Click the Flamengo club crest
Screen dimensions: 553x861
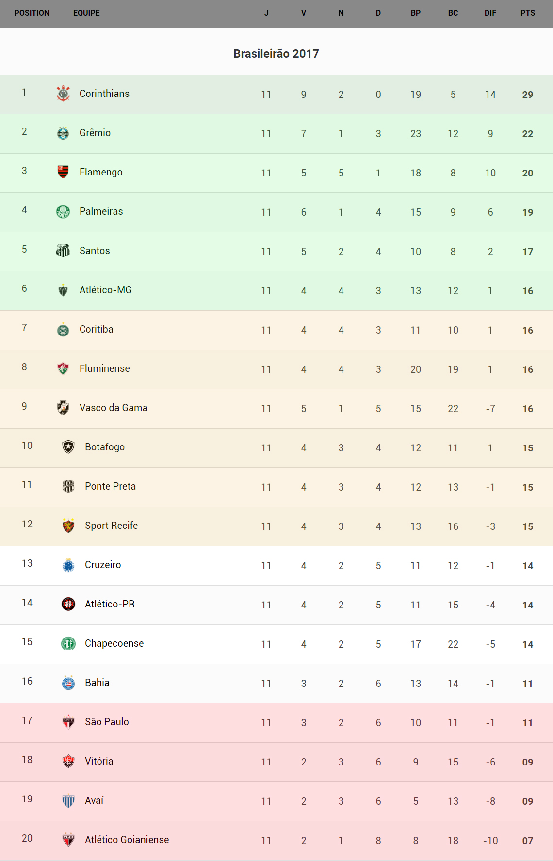[63, 172]
